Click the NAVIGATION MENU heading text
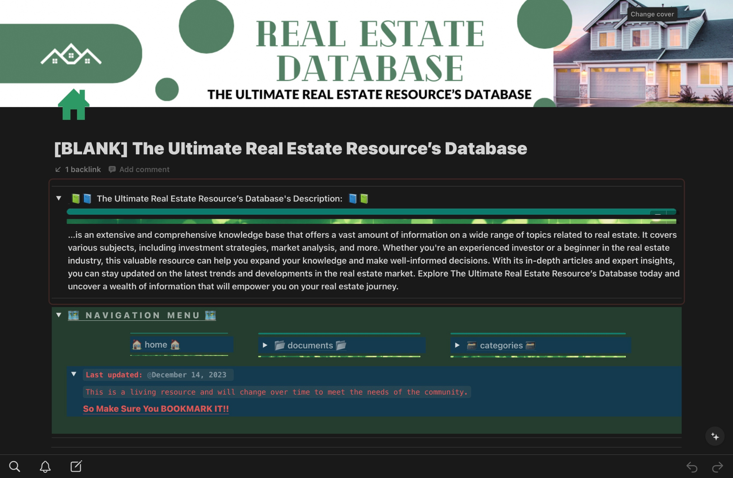733x478 pixels. pyautogui.click(x=142, y=315)
